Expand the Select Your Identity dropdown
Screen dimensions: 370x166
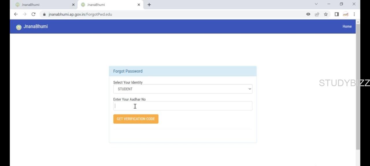click(183, 89)
